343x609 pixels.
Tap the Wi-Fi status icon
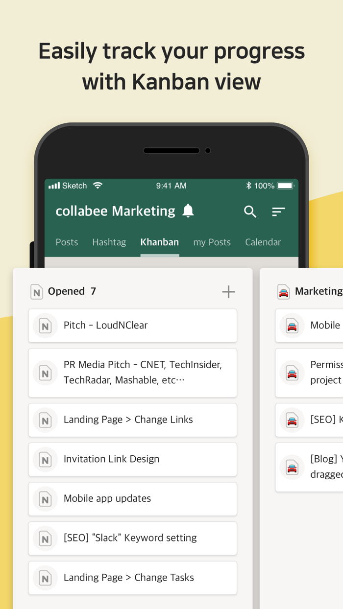pos(98,186)
